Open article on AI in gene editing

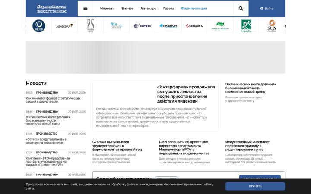coord(248,146)
